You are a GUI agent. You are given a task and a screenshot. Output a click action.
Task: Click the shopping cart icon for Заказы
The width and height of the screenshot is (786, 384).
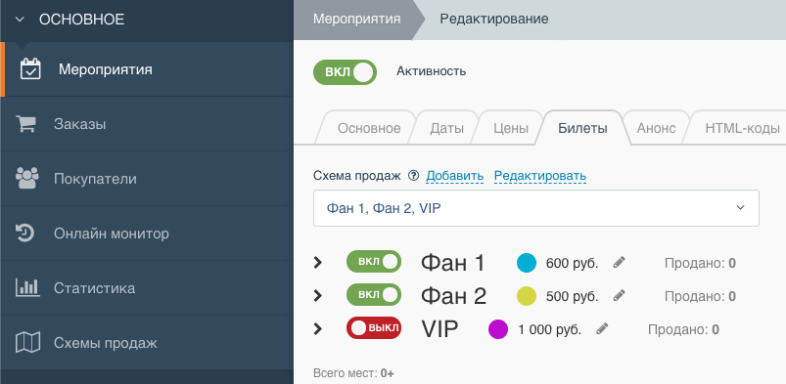(25, 124)
